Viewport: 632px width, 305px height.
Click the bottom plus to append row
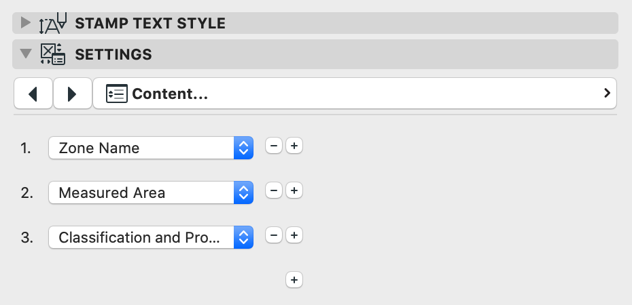coord(294,279)
